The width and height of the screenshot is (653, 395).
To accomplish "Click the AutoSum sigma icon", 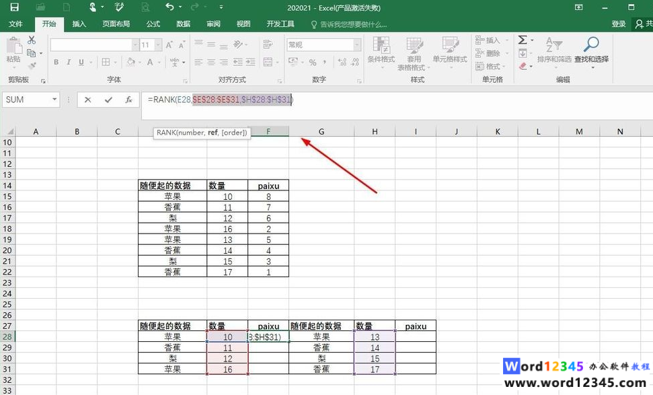I will click(x=523, y=40).
